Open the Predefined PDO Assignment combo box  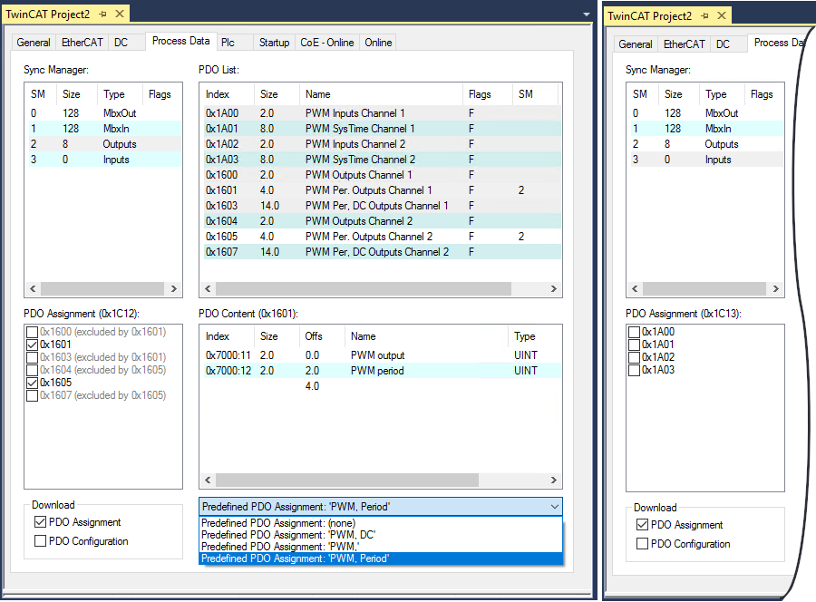pos(381,506)
